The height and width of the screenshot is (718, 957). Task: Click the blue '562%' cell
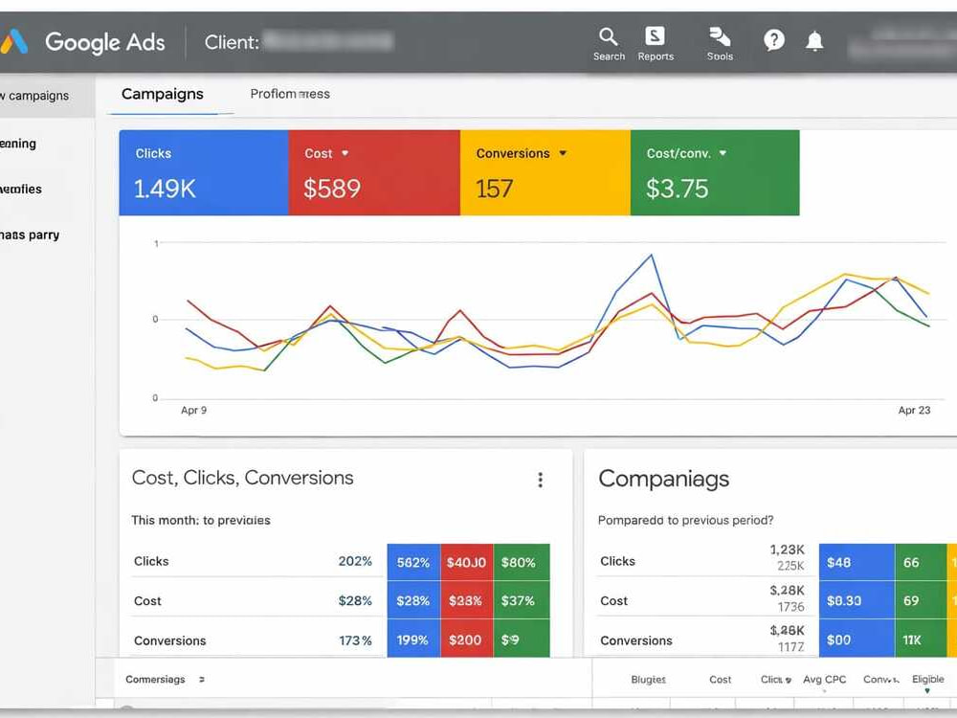tap(413, 562)
